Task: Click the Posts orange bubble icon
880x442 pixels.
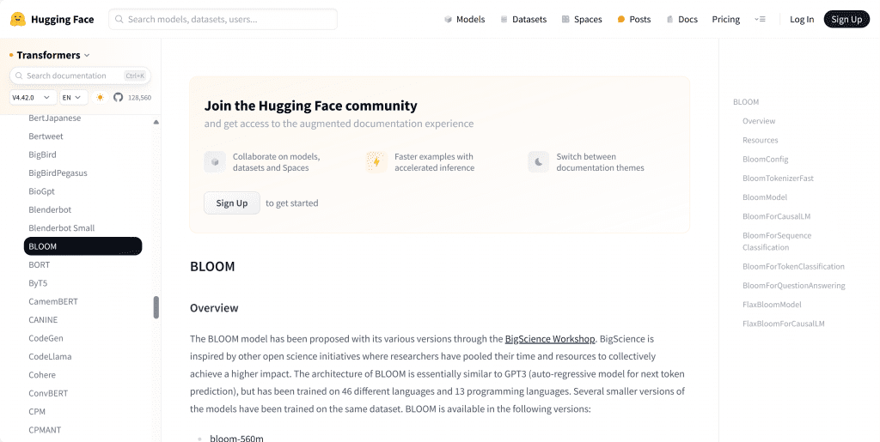Action: (x=621, y=20)
